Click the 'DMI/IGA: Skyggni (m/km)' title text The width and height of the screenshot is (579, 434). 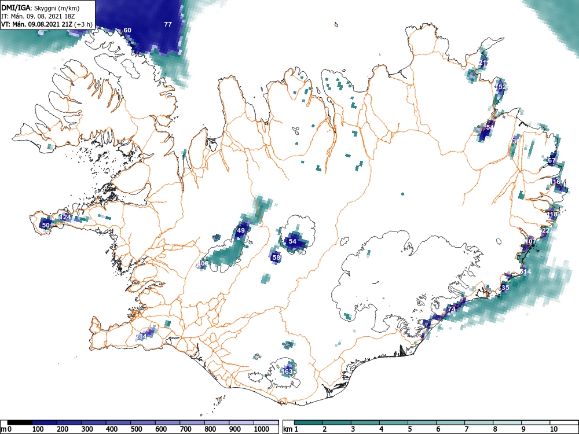(x=41, y=8)
